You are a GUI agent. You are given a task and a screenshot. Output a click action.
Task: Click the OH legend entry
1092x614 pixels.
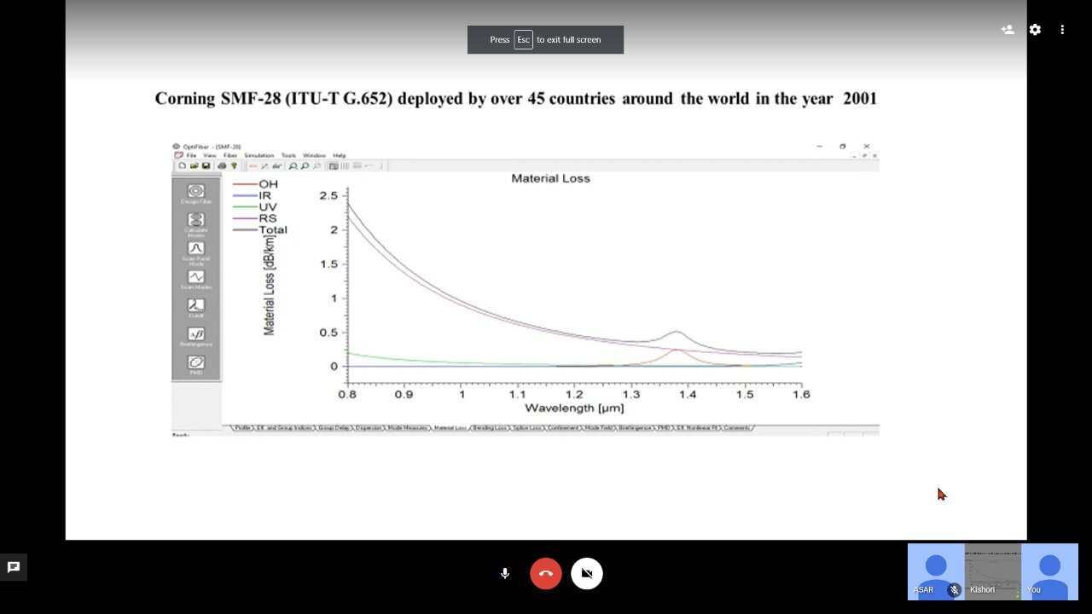pos(256,184)
